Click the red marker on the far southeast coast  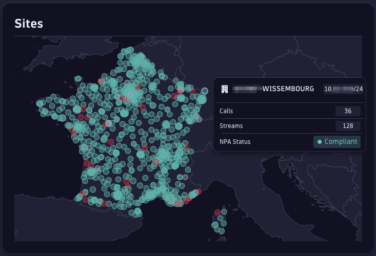(x=199, y=191)
